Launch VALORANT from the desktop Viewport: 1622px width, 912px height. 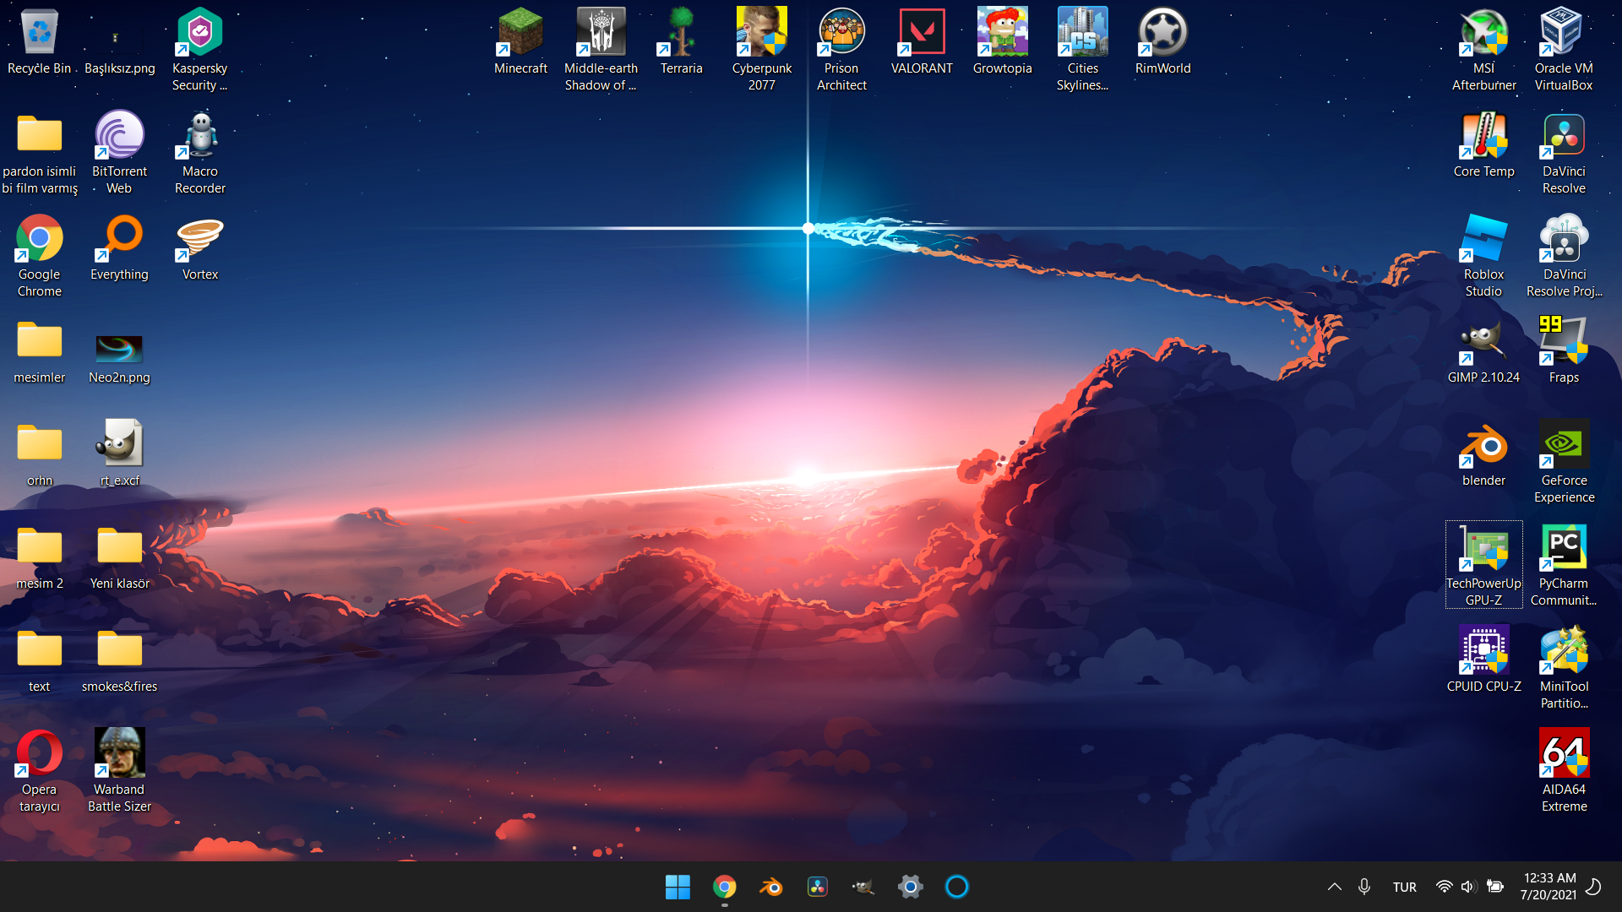(x=921, y=34)
